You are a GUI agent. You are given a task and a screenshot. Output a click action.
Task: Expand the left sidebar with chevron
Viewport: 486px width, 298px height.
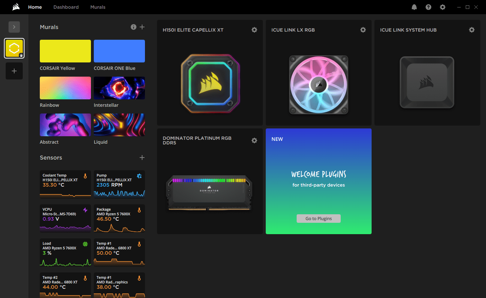(14, 27)
